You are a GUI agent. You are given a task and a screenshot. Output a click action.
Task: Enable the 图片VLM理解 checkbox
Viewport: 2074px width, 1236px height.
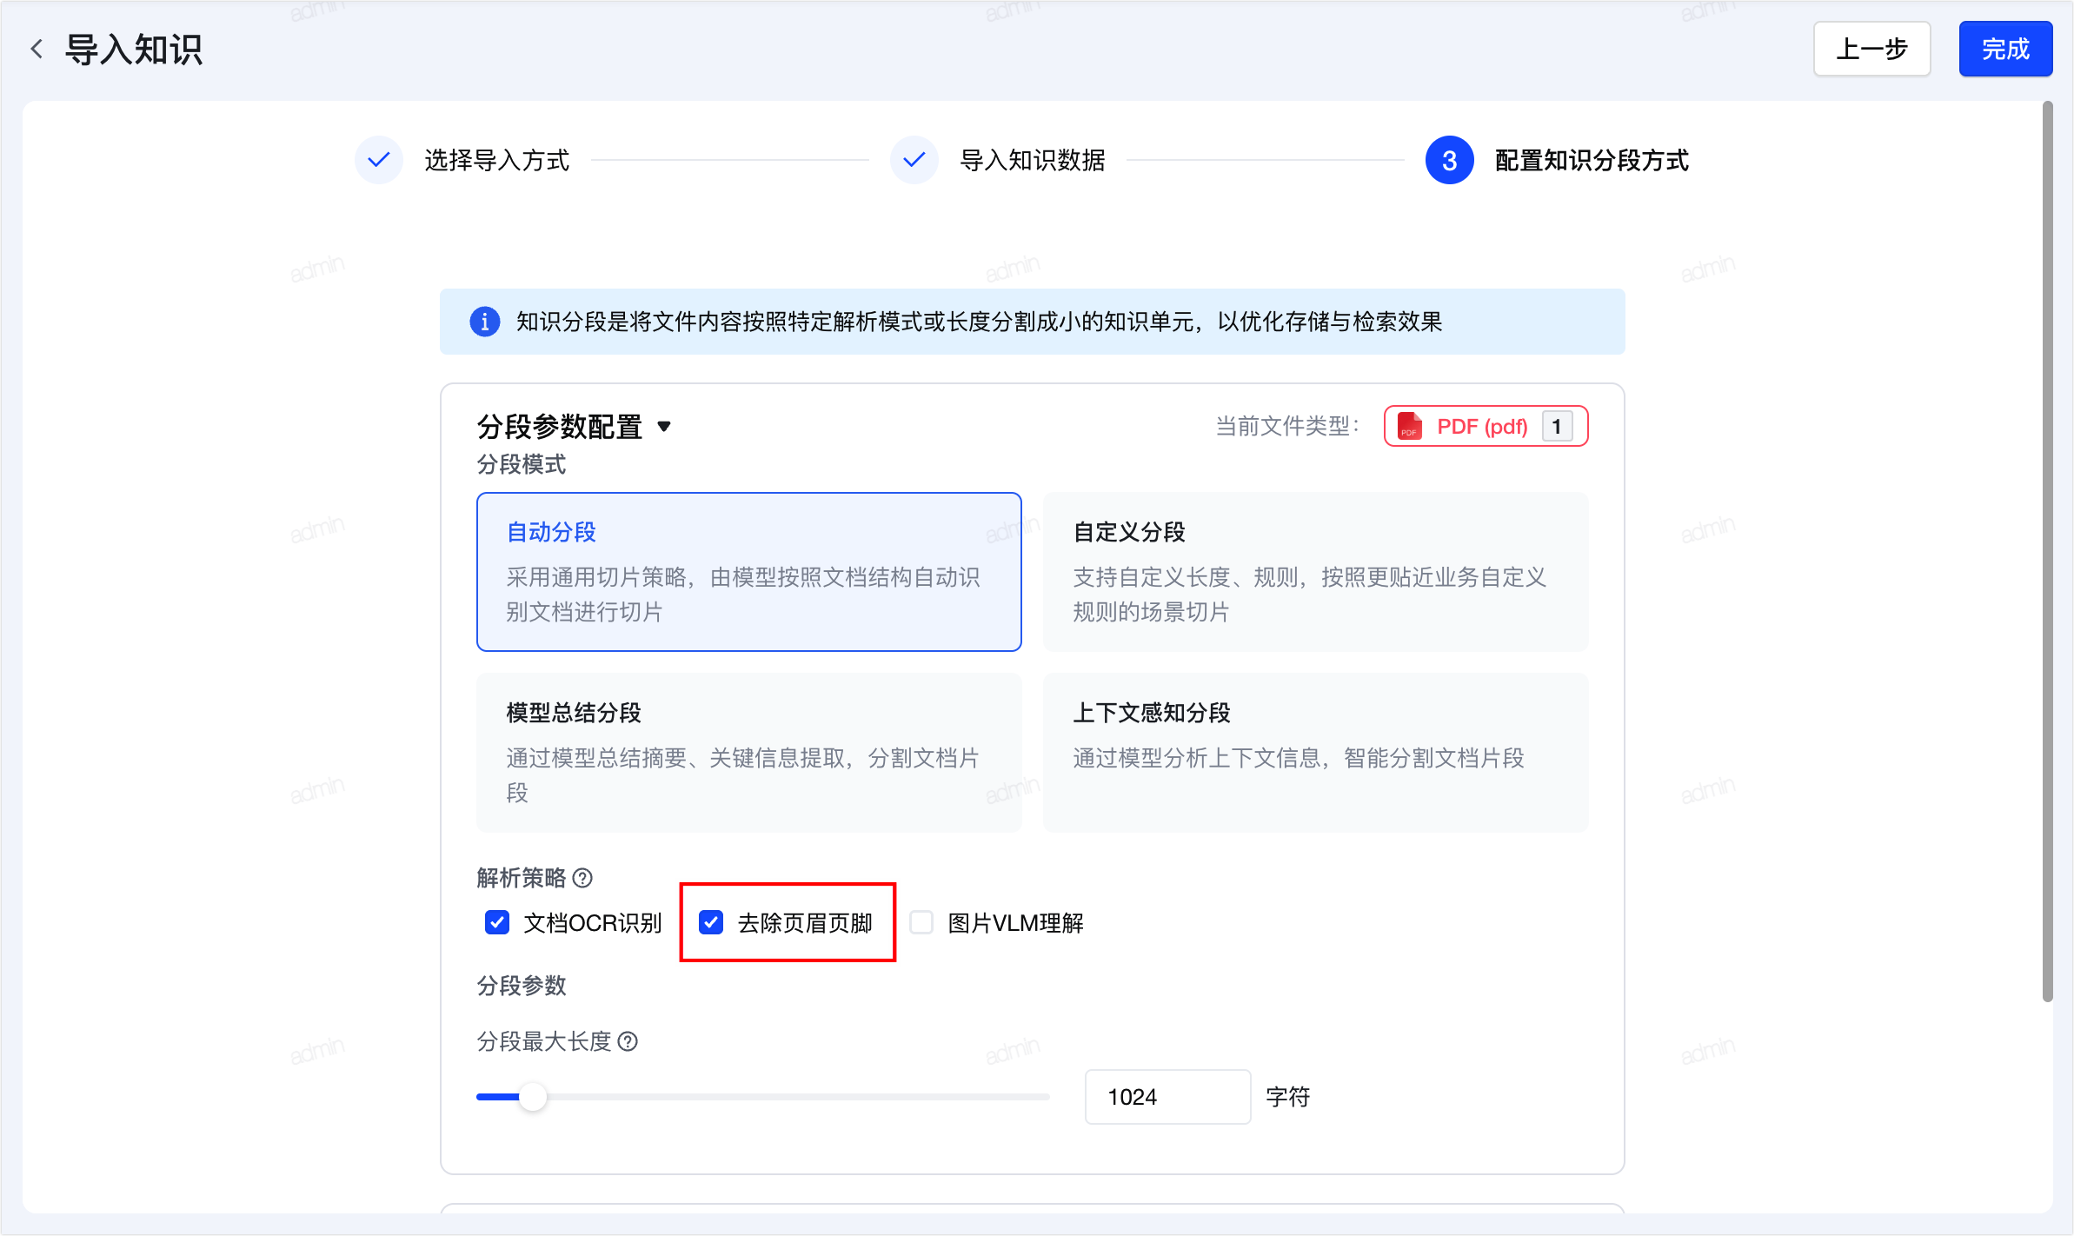click(x=921, y=922)
